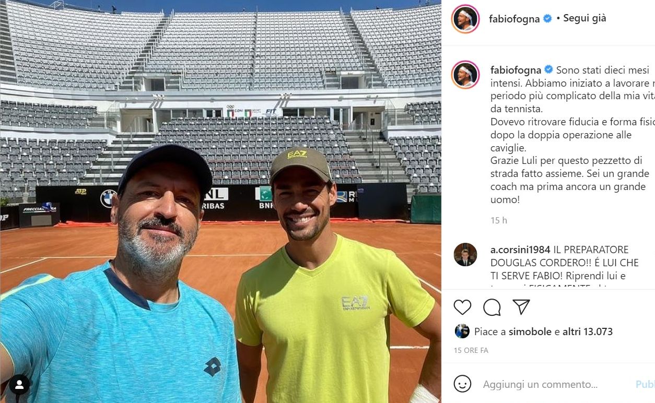Click verified badge beside caption username
655x403 pixels.
click(548, 70)
